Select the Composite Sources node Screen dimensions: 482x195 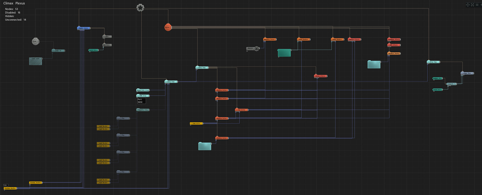tap(452, 84)
